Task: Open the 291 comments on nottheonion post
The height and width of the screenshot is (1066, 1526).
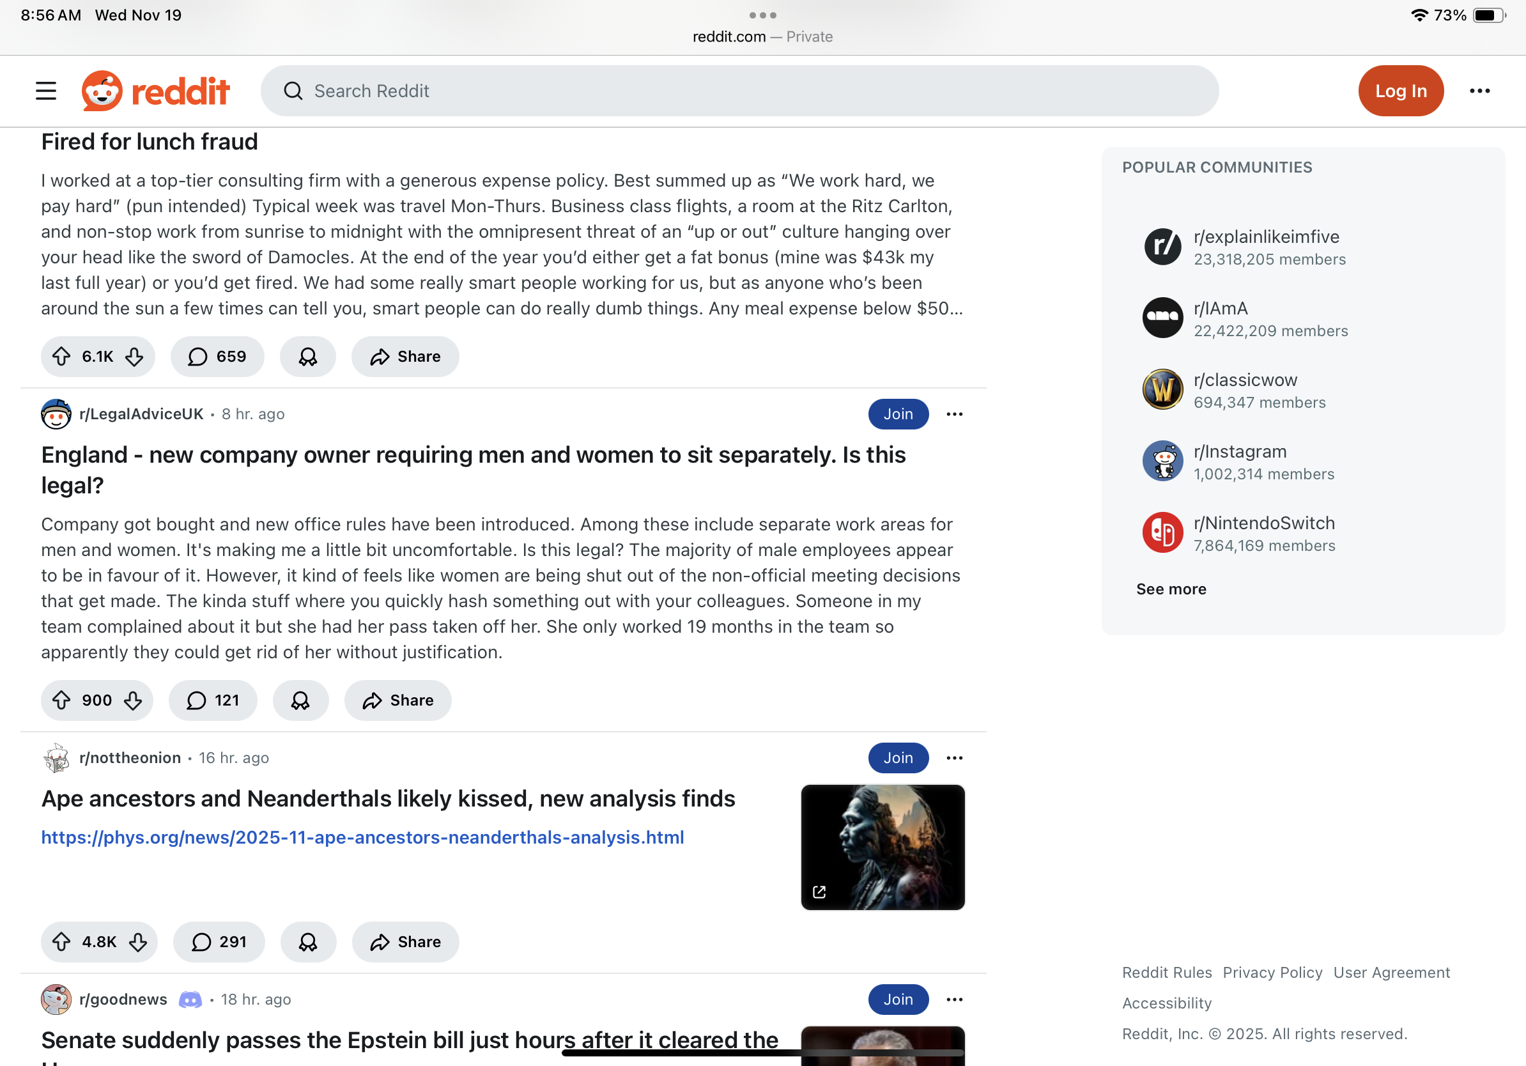Action: pyautogui.click(x=219, y=942)
